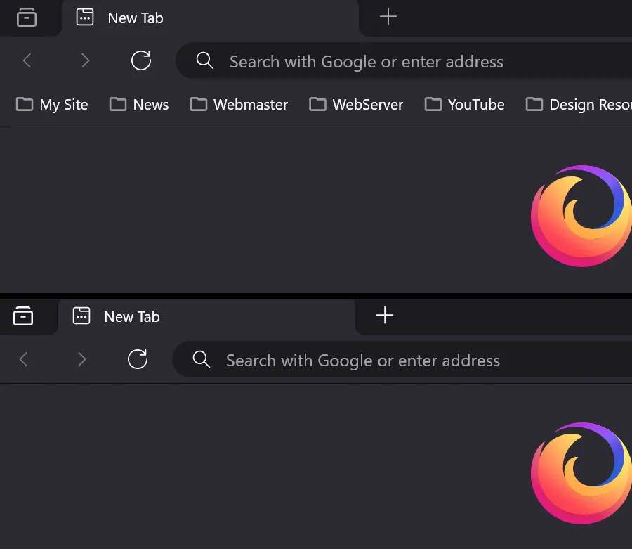Click the lower window's search magnifier icon

coord(201,360)
